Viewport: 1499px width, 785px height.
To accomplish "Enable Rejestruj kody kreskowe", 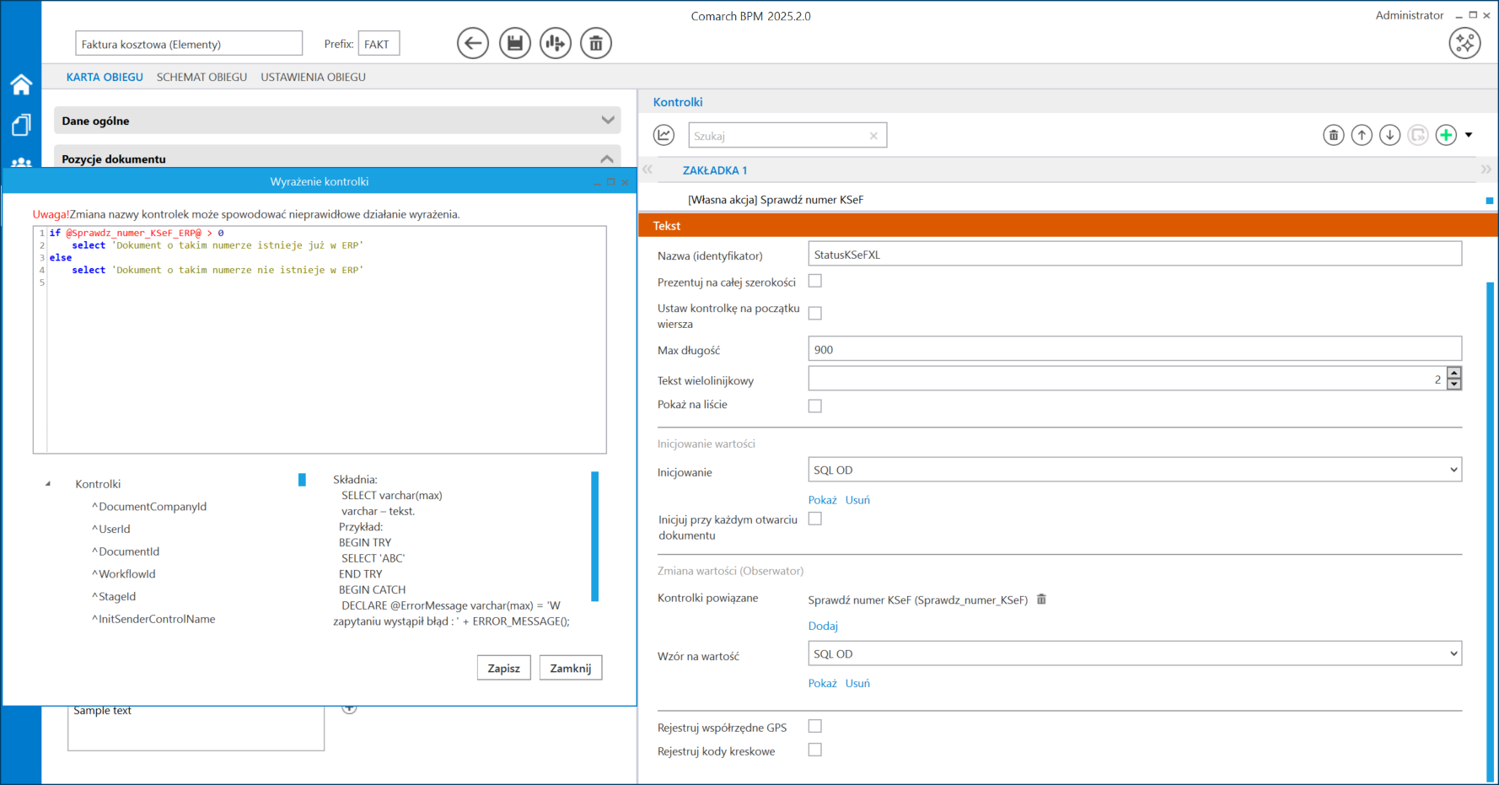I will pos(814,750).
